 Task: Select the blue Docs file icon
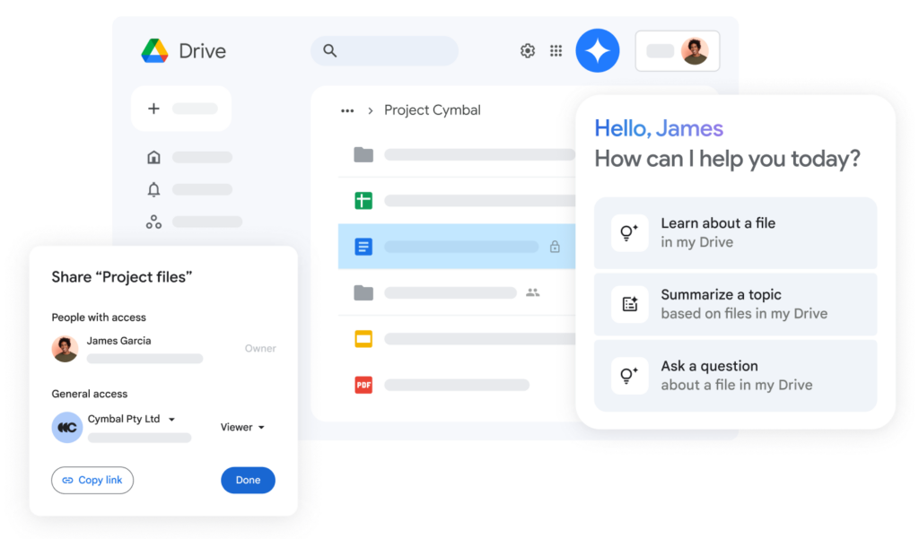pyautogui.click(x=363, y=247)
